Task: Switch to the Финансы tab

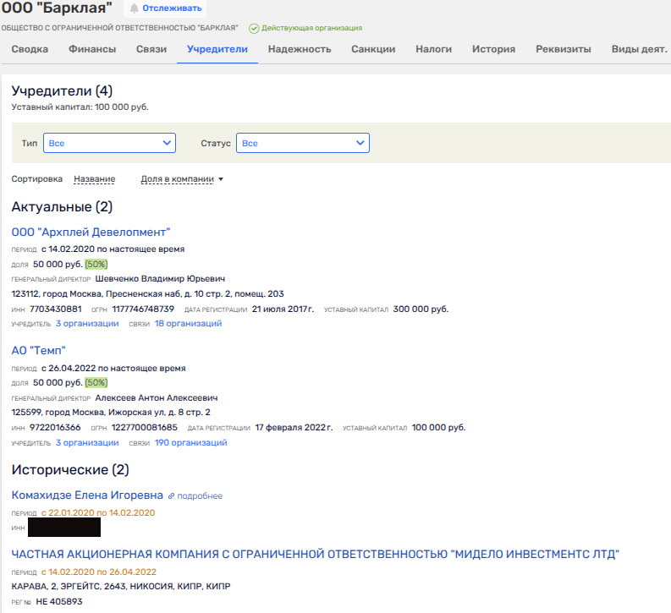Action: [92, 49]
